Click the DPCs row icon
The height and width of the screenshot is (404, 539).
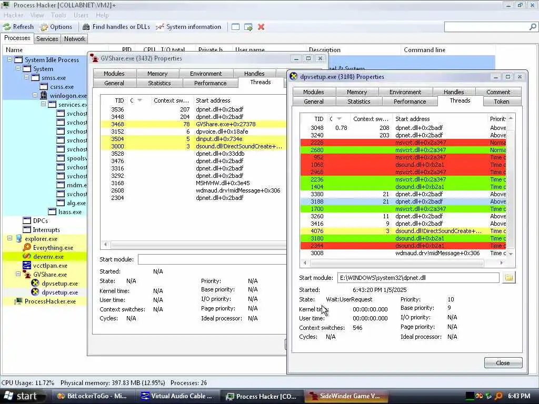[x=27, y=220]
